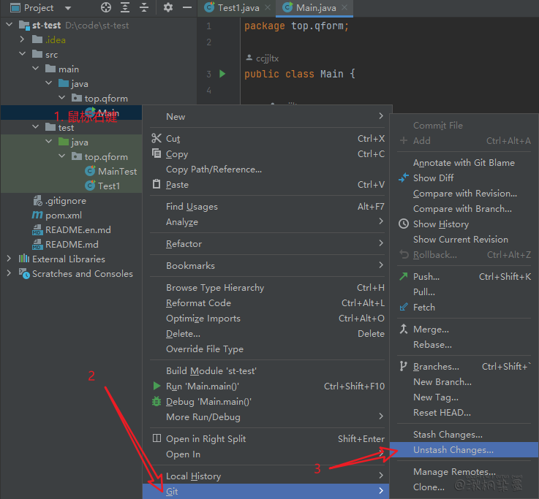Viewport: 539px width, 499px height.
Task: Choose Stash Changes menu entry
Action: tap(447, 435)
